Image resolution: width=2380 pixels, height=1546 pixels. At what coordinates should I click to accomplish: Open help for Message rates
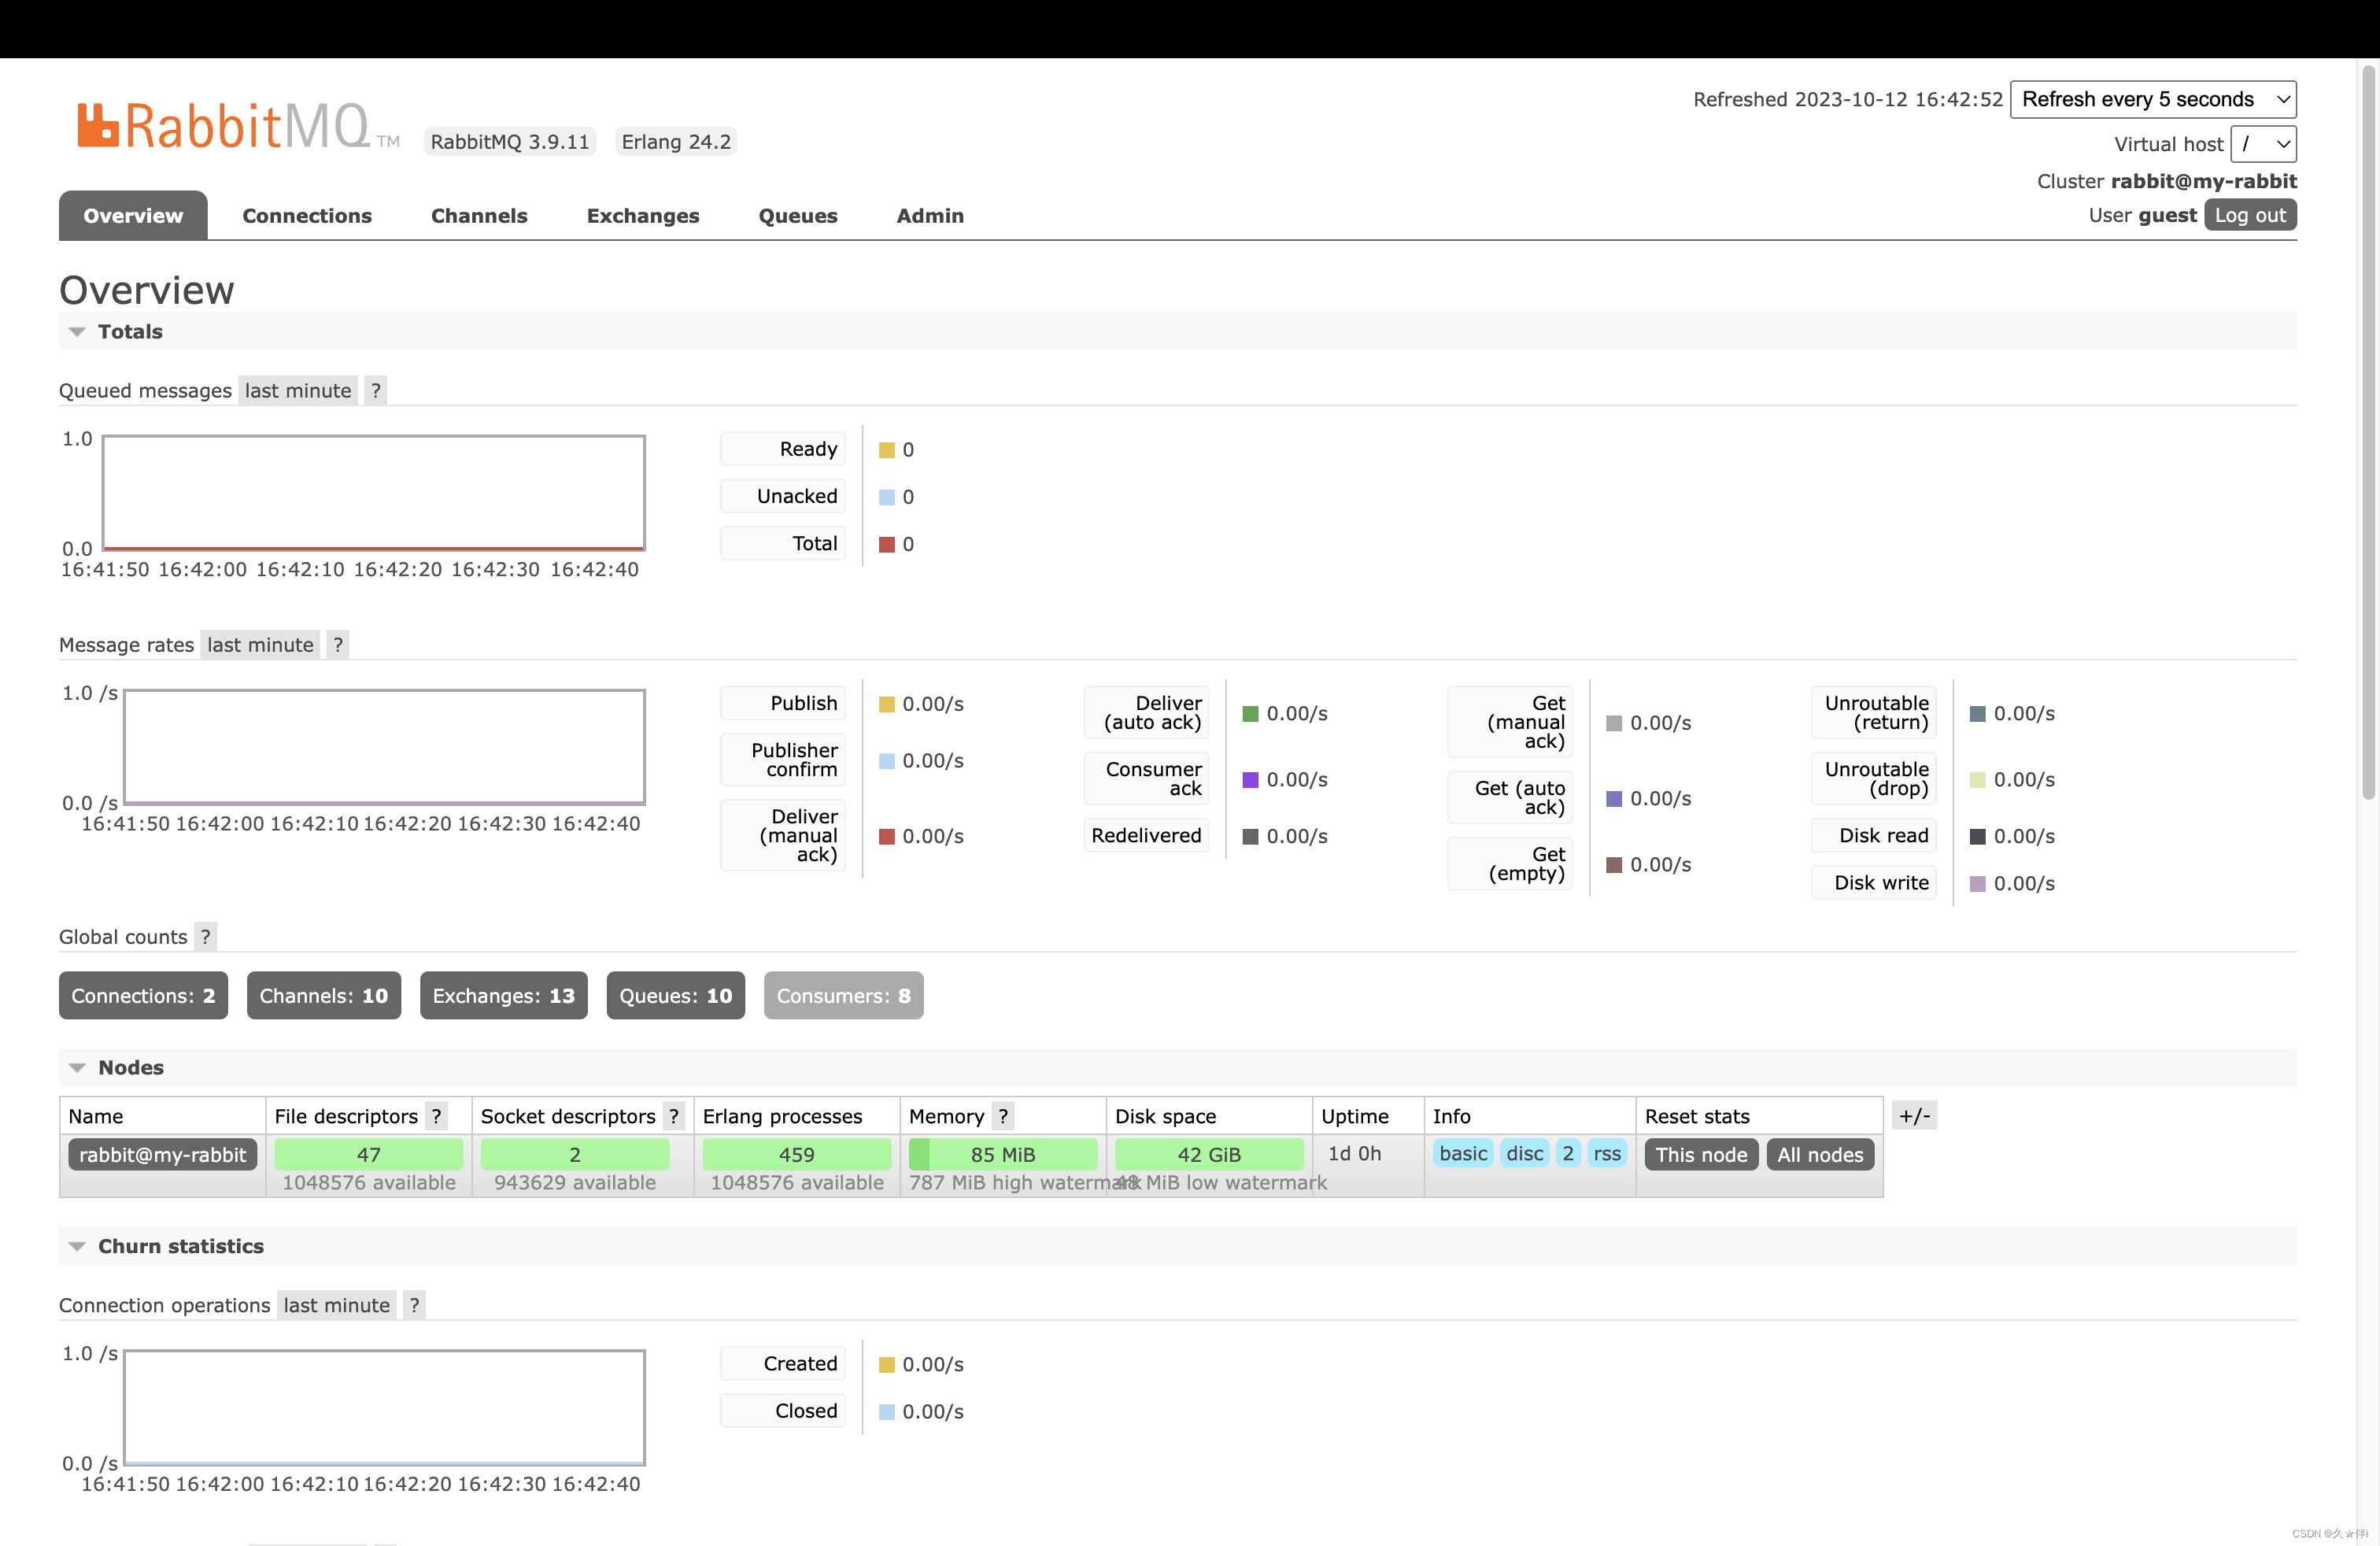[338, 644]
